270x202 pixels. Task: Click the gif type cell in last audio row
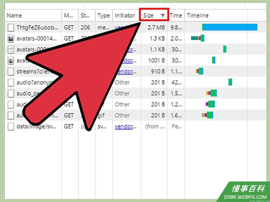(101, 115)
